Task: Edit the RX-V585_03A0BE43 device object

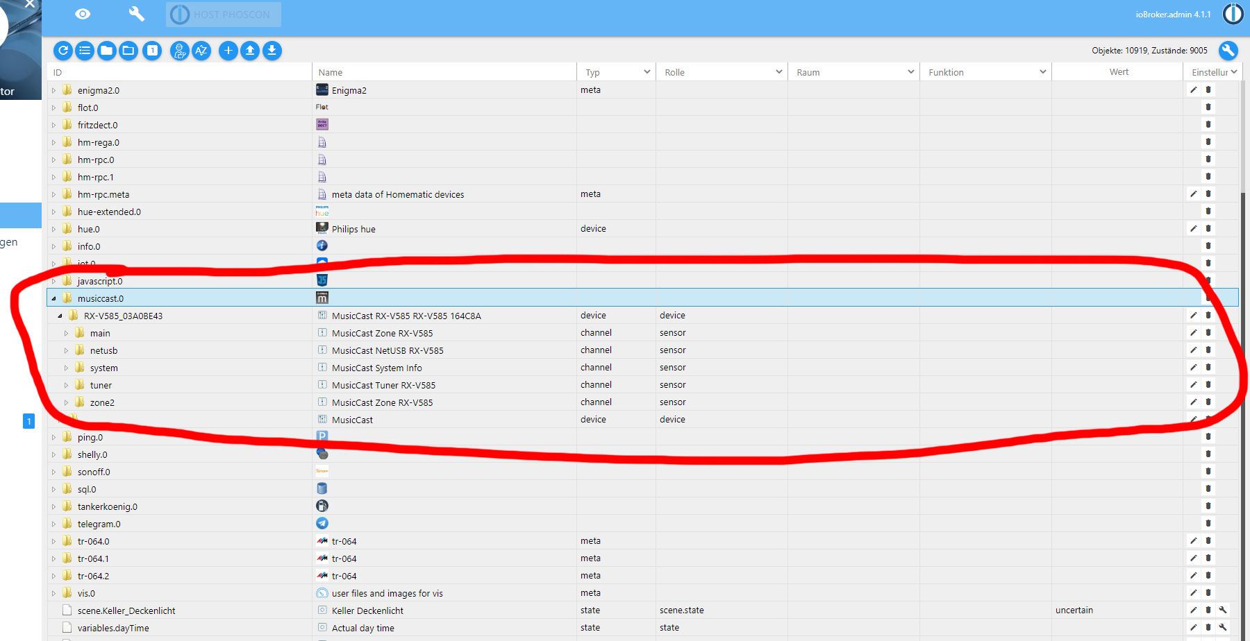Action: [1194, 315]
